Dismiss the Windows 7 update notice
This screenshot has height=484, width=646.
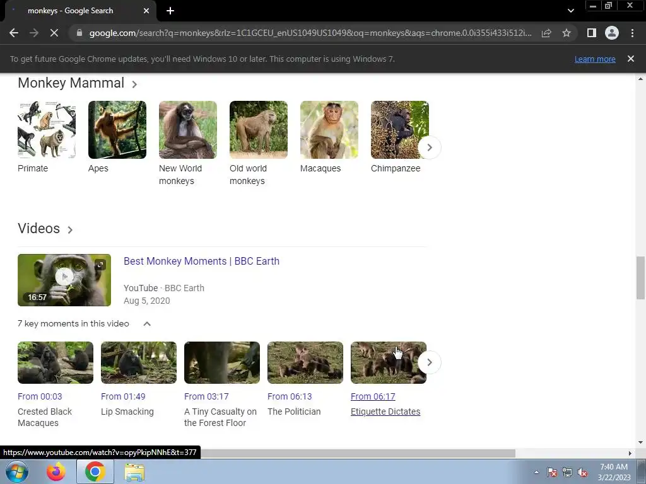(x=631, y=59)
